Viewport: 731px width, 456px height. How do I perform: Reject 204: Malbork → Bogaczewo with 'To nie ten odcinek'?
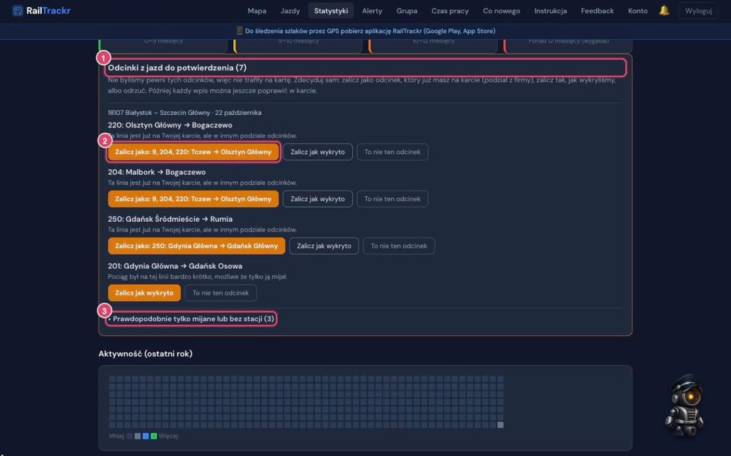point(393,199)
